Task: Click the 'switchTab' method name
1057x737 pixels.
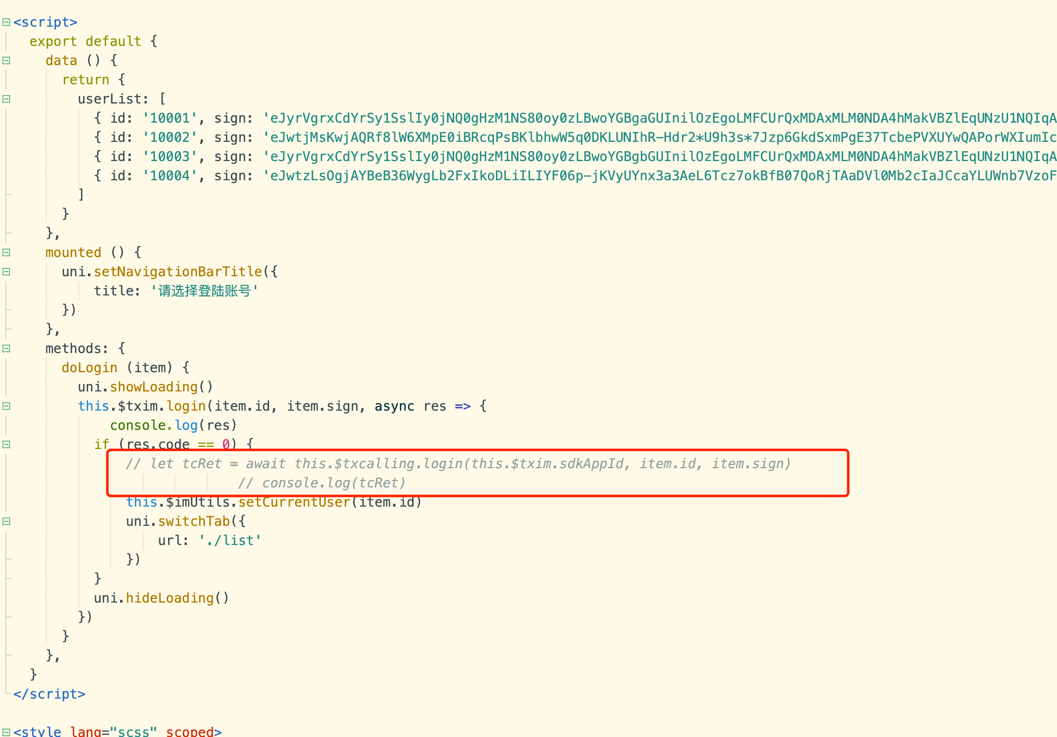Action: click(194, 521)
